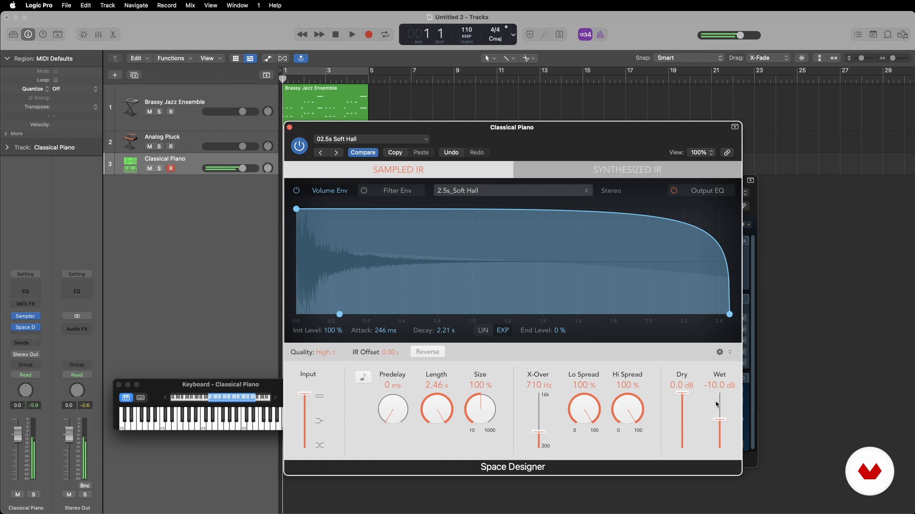
Task: Click the Space Designer link chain icon
Action: pos(727,152)
